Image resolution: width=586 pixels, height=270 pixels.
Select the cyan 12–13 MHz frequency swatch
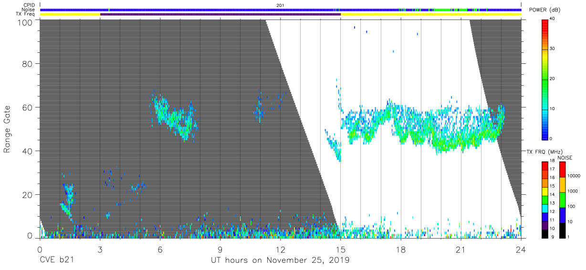click(x=545, y=208)
